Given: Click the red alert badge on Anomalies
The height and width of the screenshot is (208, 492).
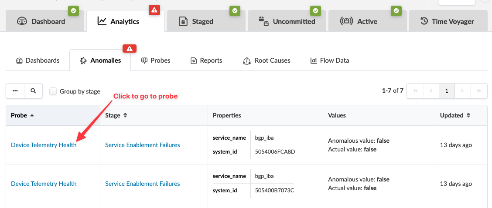Looking at the screenshot, I should [x=129, y=49].
